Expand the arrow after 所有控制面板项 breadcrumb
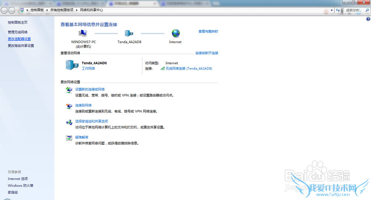 (x=77, y=10)
